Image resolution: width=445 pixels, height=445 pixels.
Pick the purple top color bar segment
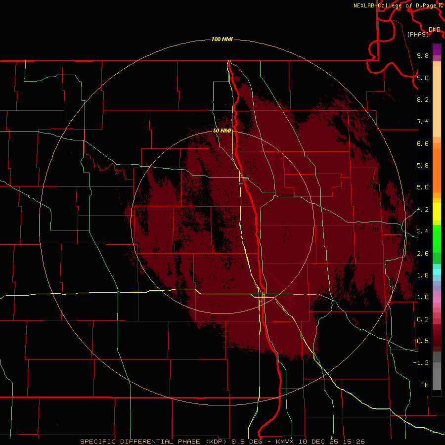click(x=437, y=50)
